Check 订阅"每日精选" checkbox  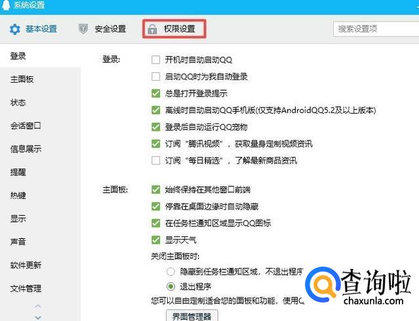point(155,160)
